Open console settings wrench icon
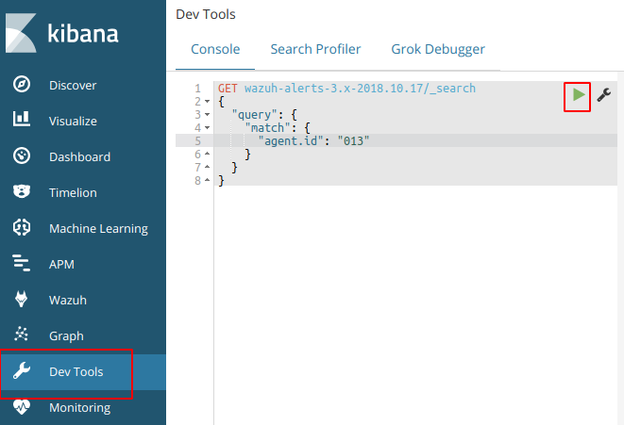Image resolution: width=624 pixels, height=425 pixels. (x=604, y=95)
